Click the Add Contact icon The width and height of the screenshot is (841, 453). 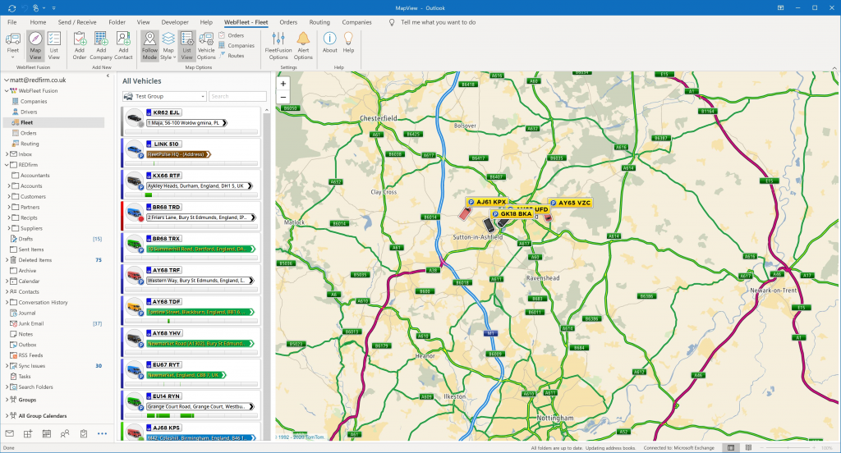coord(123,43)
